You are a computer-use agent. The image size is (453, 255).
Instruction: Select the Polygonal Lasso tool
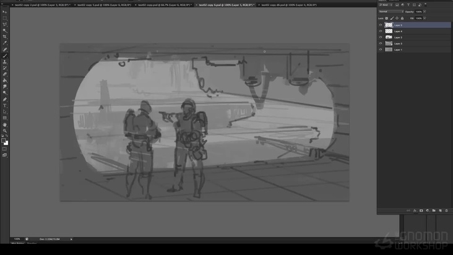click(4, 25)
